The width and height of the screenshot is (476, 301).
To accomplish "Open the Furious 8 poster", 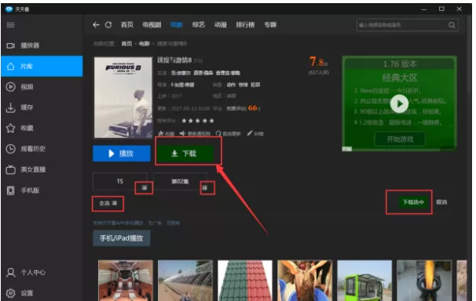I will point(123,97).
